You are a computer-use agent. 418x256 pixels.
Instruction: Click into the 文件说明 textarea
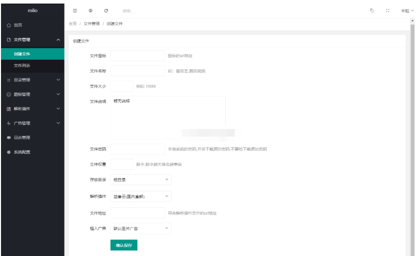pos(168,117)
